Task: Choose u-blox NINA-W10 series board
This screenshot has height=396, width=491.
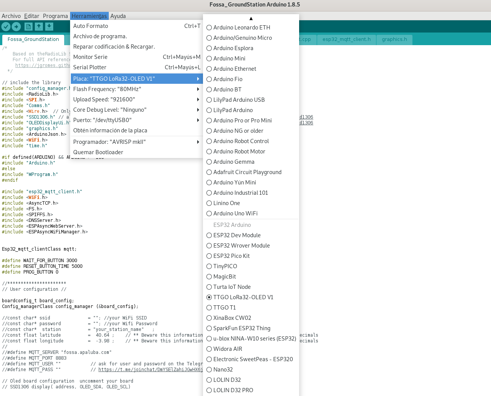Action: point(251,339)
